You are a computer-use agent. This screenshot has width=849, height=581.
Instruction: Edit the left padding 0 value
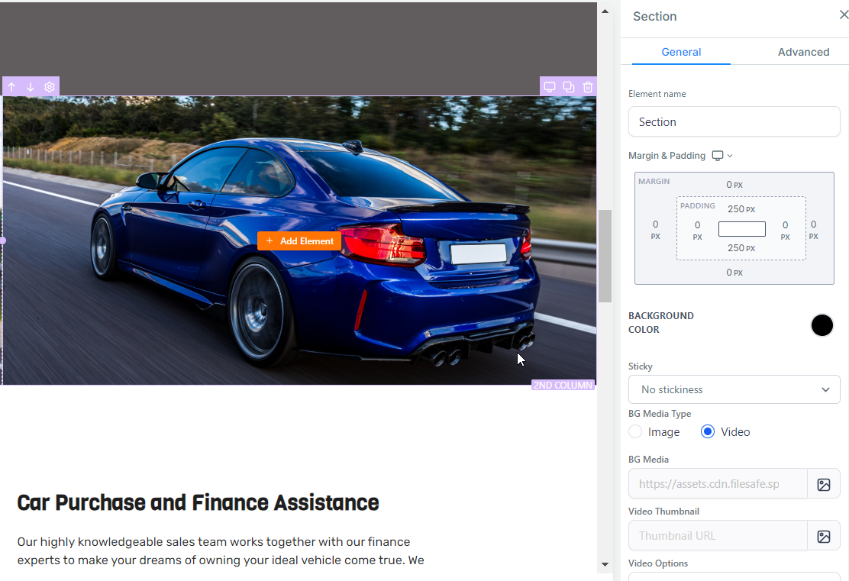pos(697,230)
